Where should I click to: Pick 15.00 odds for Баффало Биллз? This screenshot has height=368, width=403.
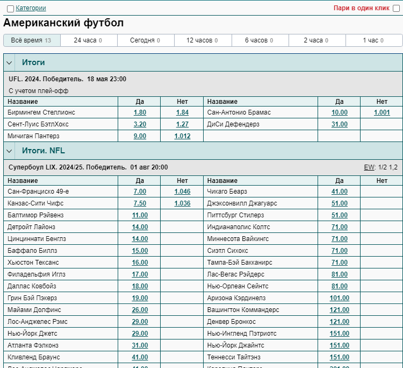[140, 251]
